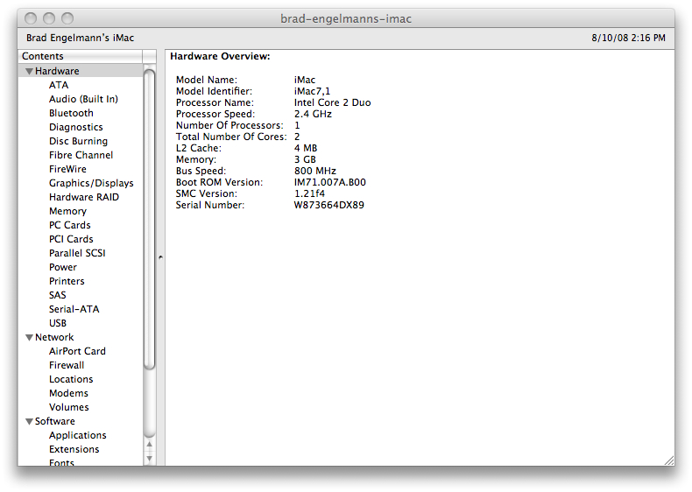Collapse the Hardware disclosure triangle
Viewport: 692px width, 492px height.
(29, 71)
